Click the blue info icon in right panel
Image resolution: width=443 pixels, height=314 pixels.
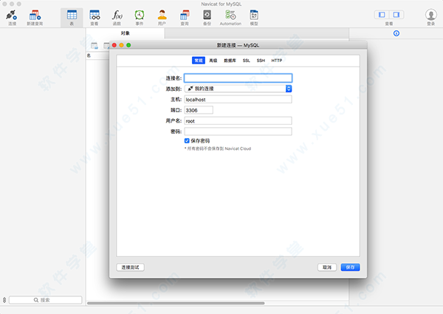point(396,33)
